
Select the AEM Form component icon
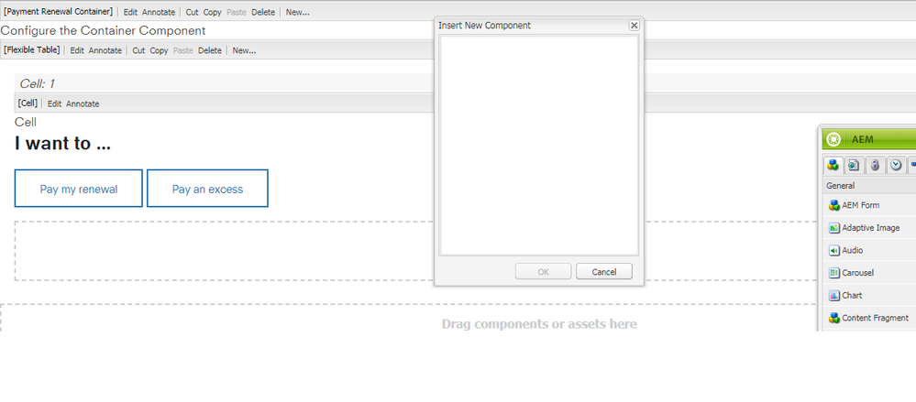coord(834,205)
